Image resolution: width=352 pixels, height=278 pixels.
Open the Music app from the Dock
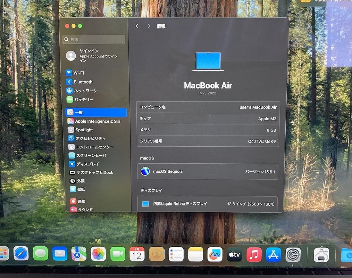(254, 254)
